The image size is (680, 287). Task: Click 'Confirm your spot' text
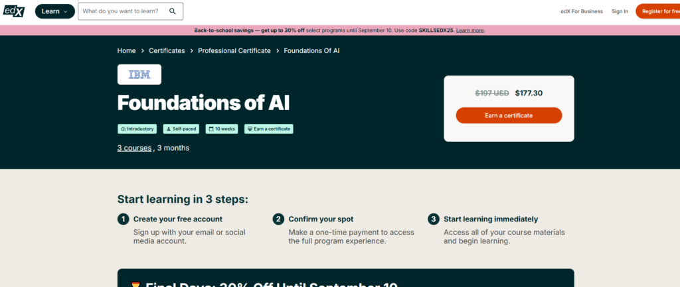coord(321,219)
